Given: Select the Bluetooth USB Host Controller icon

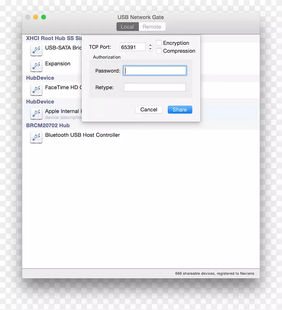Looking at the screenshot, I should [x=36, y=137].
